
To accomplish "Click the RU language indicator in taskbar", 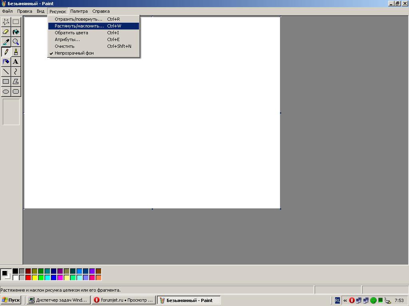I will click(x=338, y=300).
